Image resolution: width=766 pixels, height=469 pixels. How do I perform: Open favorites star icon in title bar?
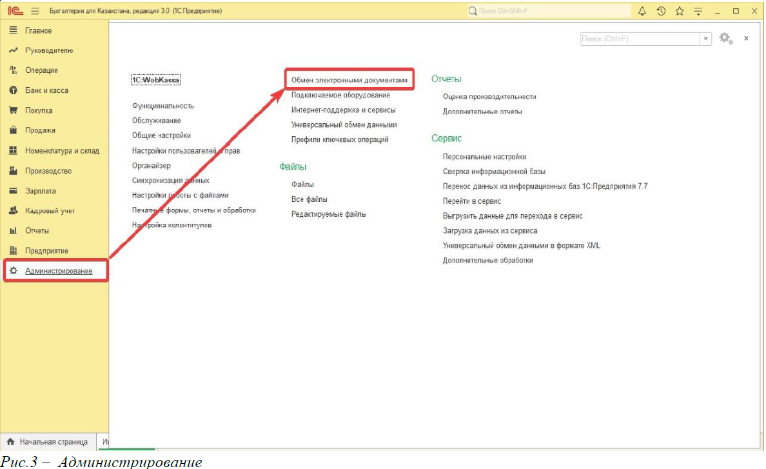coord(679,11)
